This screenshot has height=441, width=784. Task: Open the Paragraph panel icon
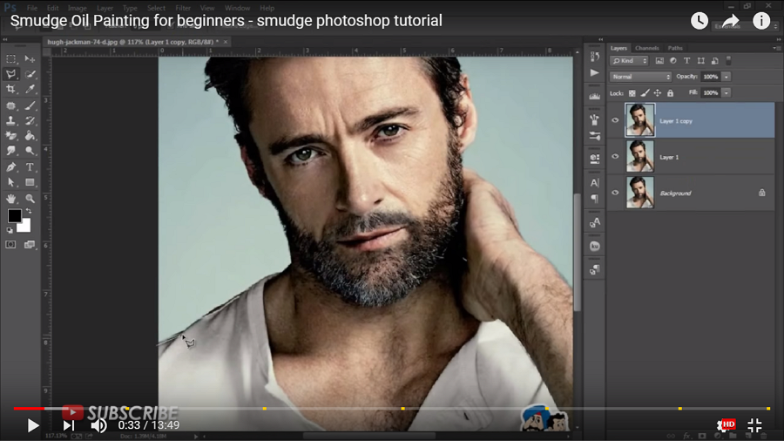pos(594,199)
